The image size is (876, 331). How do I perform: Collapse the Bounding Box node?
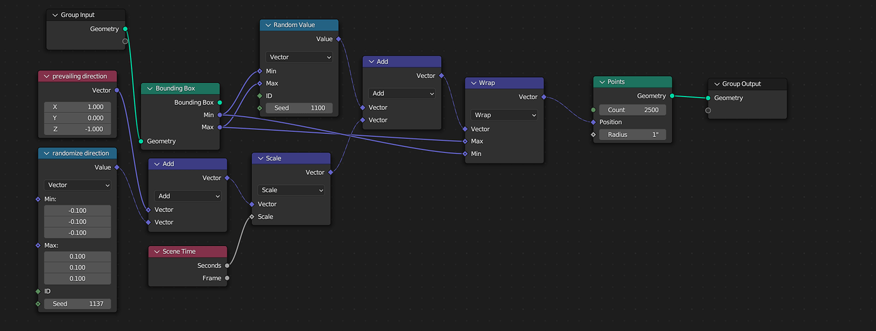coord(150,88)
